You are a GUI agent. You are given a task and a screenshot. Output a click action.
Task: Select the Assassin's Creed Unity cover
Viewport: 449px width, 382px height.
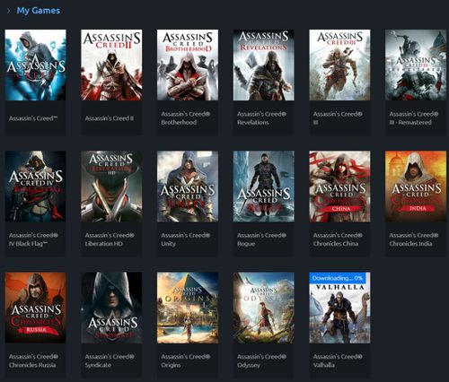[188, 187]
